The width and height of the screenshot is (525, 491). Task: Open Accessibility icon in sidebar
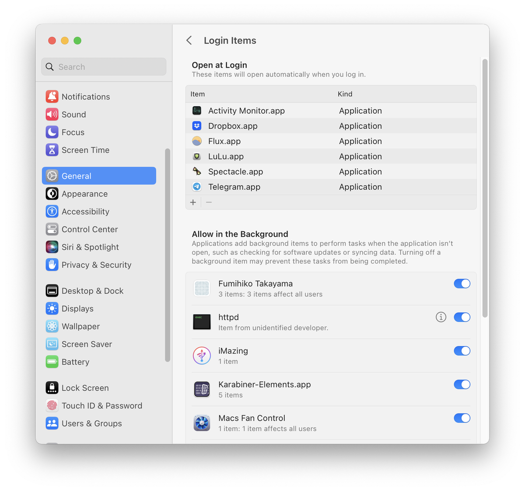52,211
